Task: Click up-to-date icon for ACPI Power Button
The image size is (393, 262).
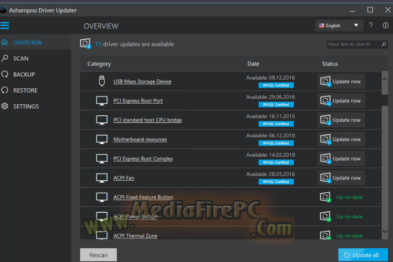Action: (x=325, y=216)
